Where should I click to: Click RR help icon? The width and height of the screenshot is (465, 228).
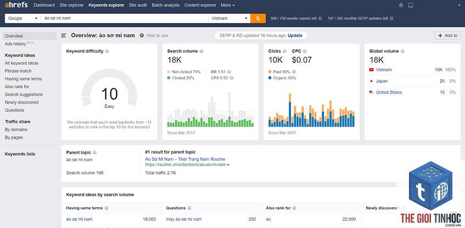click(229, 72)
